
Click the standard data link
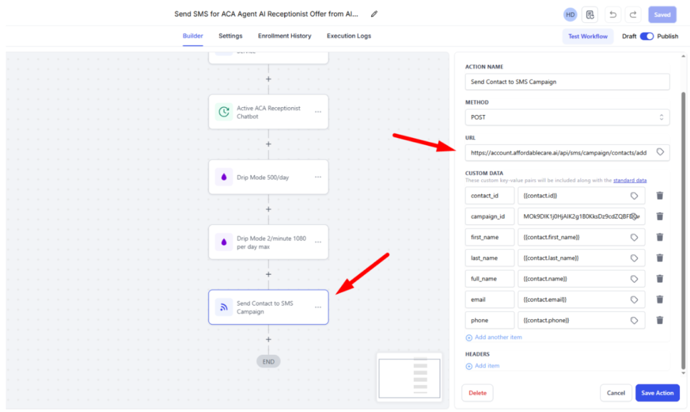tap(629, 180)
